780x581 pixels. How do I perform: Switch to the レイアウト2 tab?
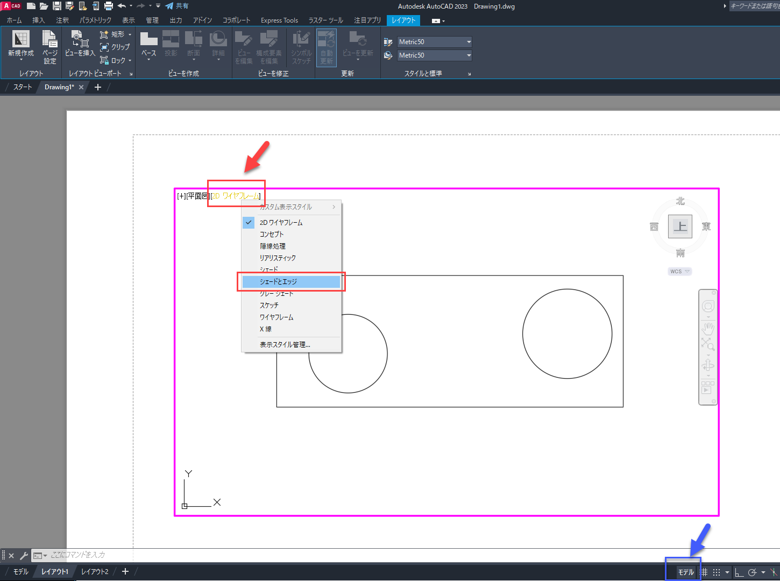94,571
